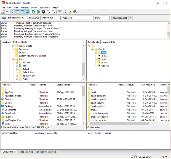Image resolution: width=171 pixels, height=159 pixels.
Task: Select the Downloads folder in local list
Action: 10,113
